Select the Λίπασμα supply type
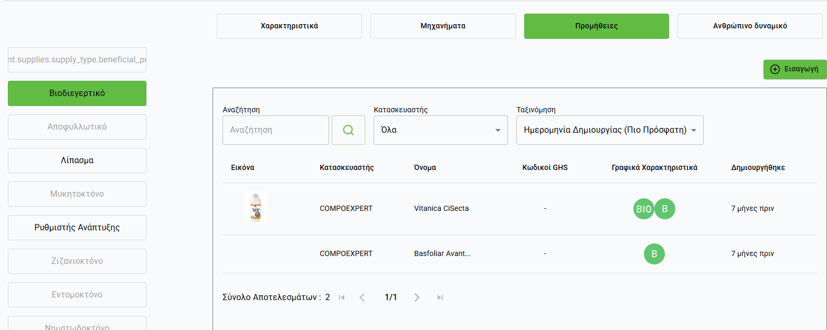Viewport: 827px width, 330px height. [77, 161]
